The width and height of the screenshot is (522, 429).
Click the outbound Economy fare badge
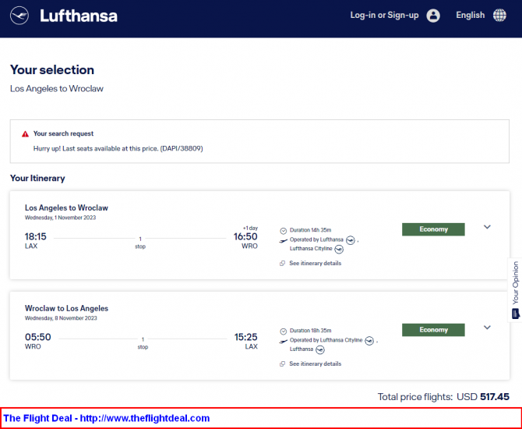[x=433, y=229]
